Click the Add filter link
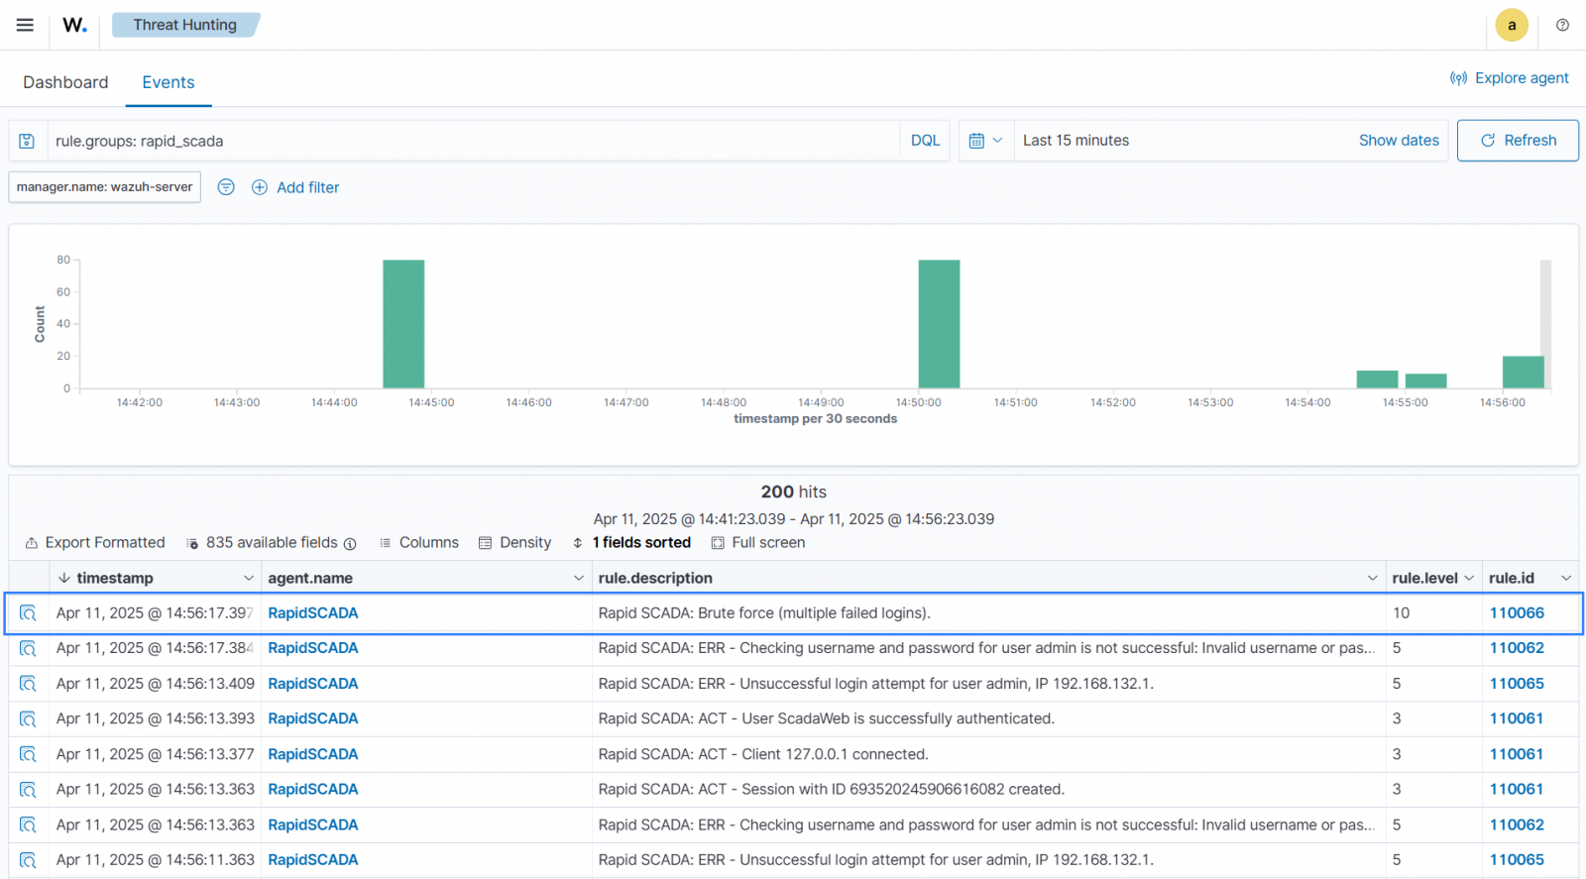This screenshot has width=1586, height=879. (307, 187)
